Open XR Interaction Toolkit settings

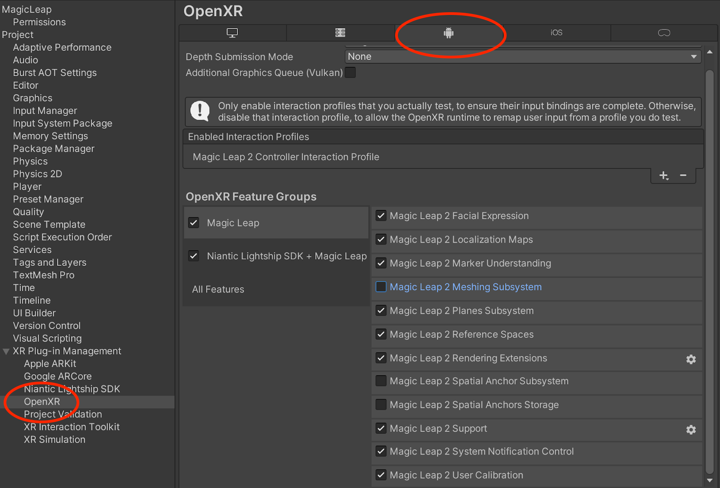click(x=72, y=428)
